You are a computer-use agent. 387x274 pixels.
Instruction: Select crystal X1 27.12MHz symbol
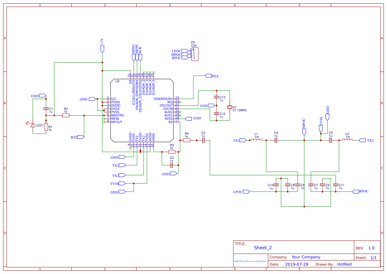(230, 108)
